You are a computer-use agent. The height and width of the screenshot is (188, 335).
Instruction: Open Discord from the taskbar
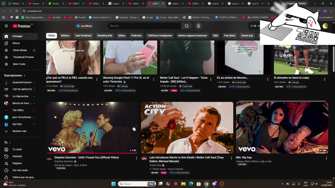[x=214, y=184]
